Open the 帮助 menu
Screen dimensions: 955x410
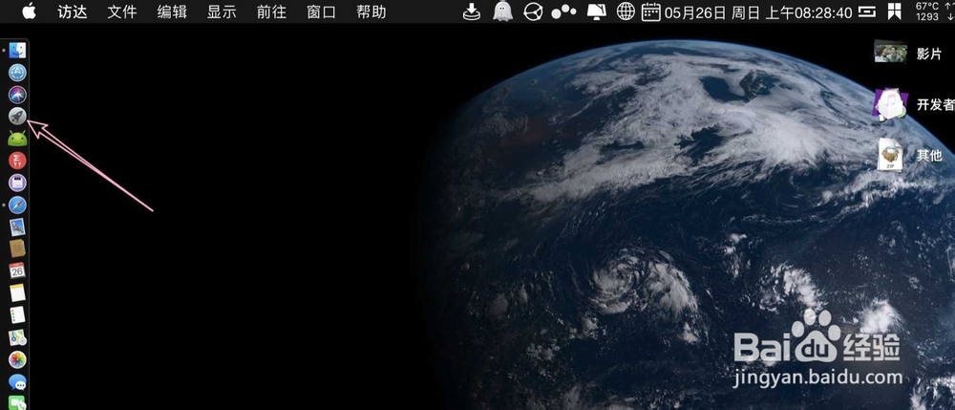[x=371, y=11]
